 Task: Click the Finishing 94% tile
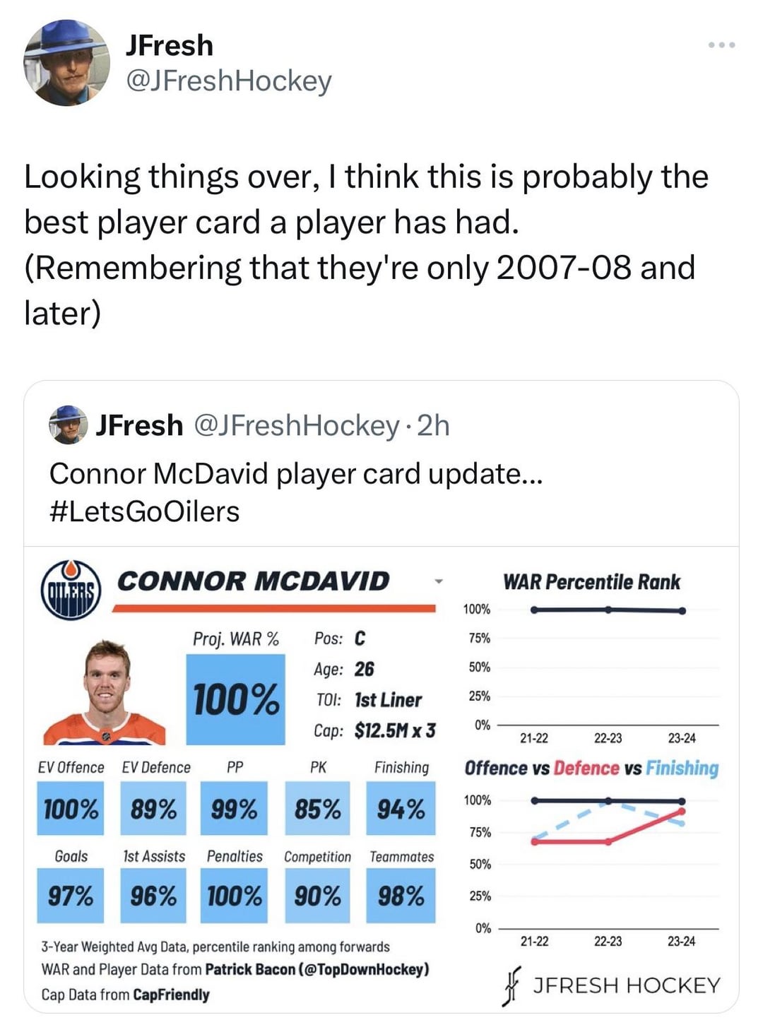click(x=401, y=809)
